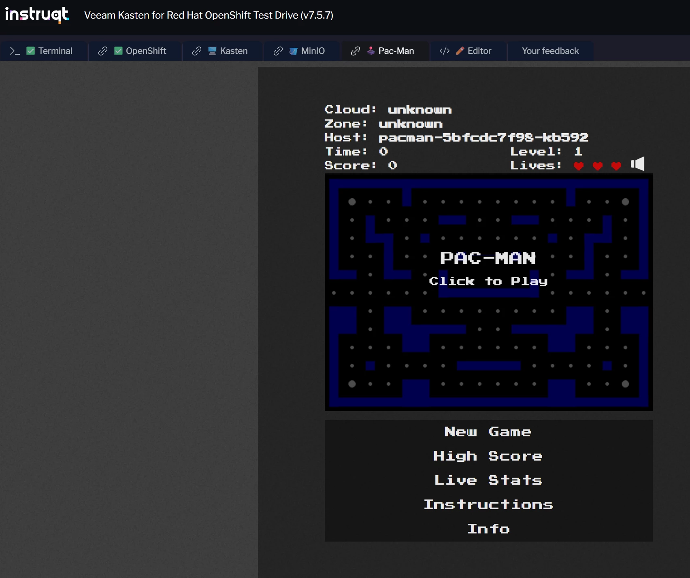690x578 pixels.
Task: Click the Time: 0 counter
Action: click(x=357, y=152)
